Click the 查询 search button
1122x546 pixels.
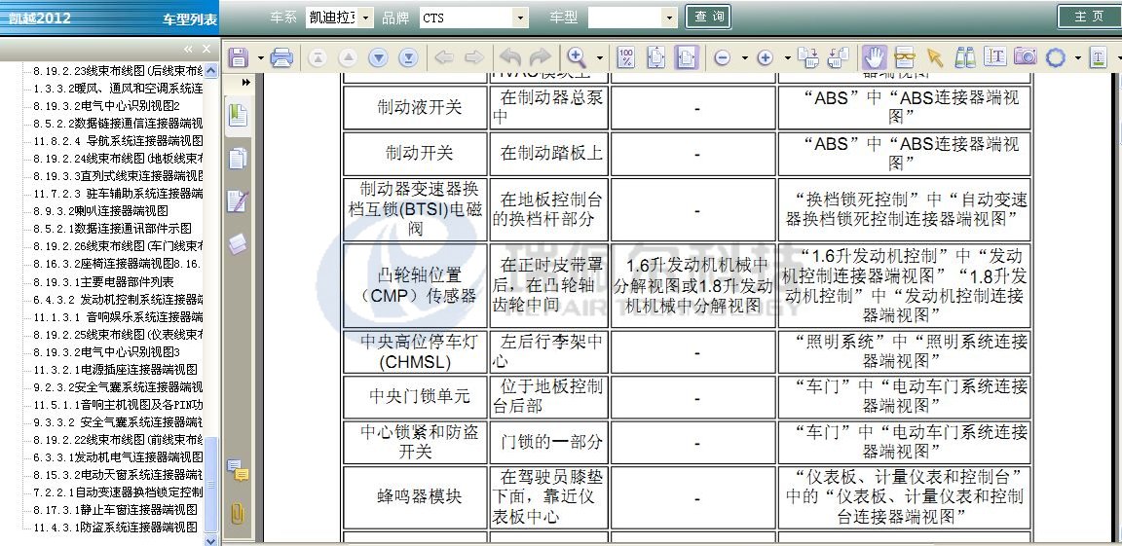712,18
